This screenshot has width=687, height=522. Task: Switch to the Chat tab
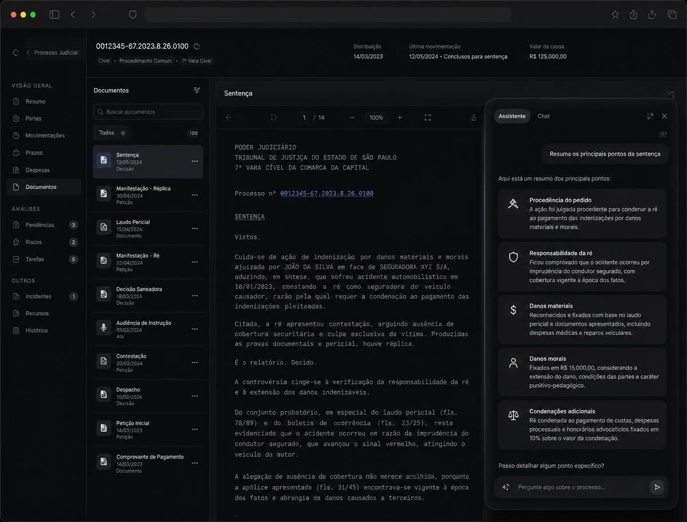543,116
